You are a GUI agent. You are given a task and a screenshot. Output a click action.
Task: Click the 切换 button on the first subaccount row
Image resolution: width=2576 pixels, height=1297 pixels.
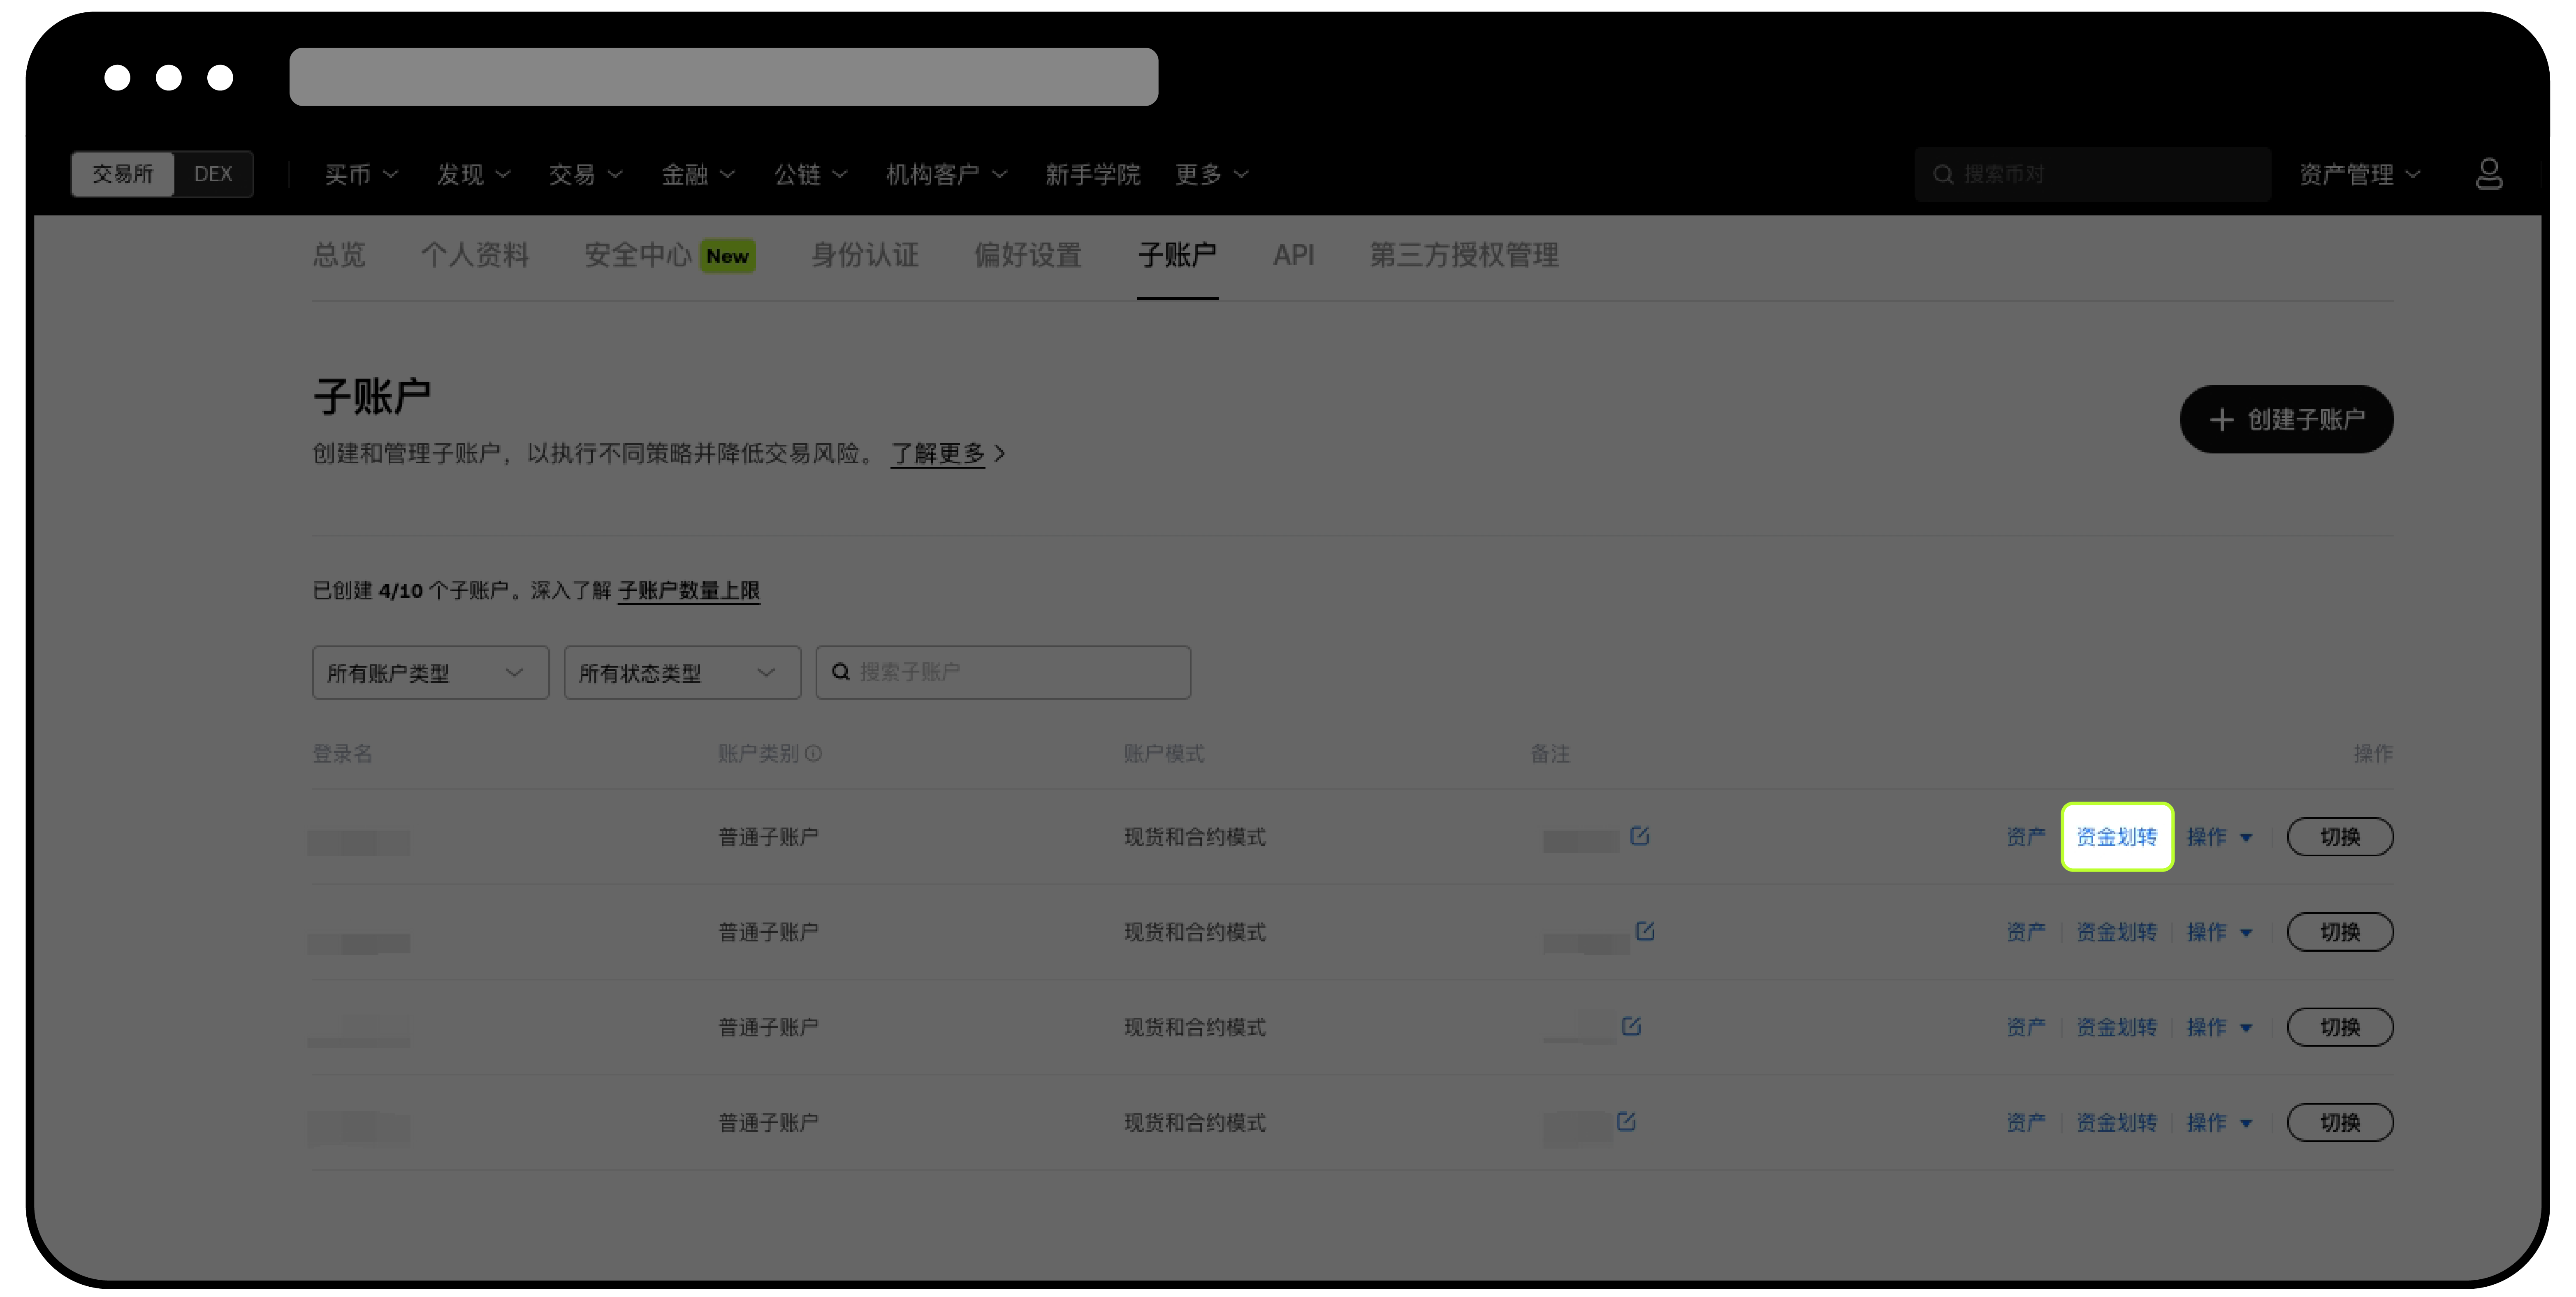tap(2340, 837)
